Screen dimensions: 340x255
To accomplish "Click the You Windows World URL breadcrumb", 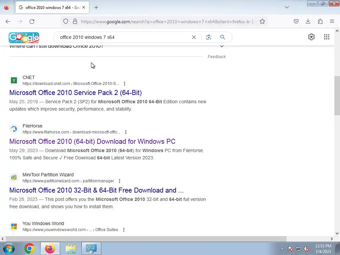I will click(x=70, y=230).
